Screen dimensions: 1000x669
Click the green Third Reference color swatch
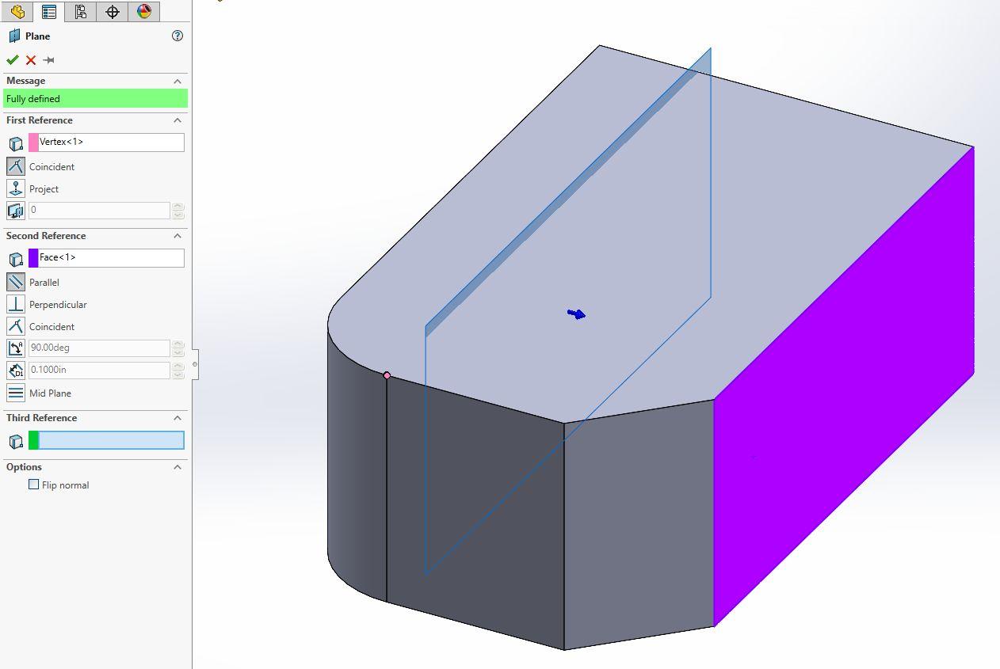33,440
